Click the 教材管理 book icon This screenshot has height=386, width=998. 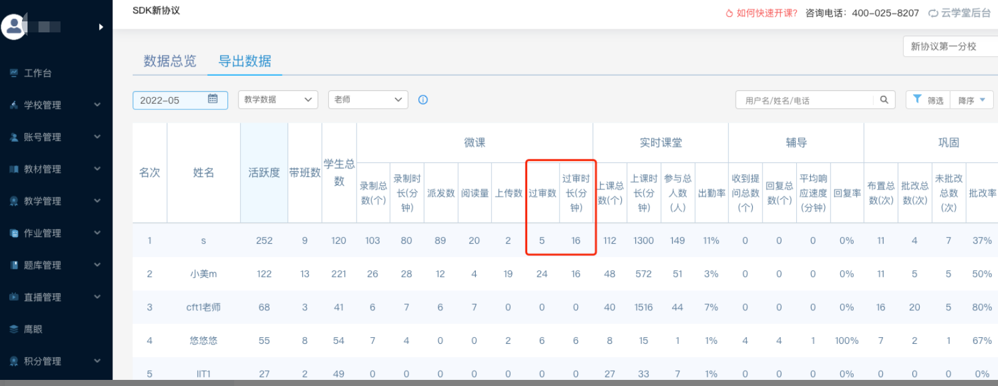(13, 169)
